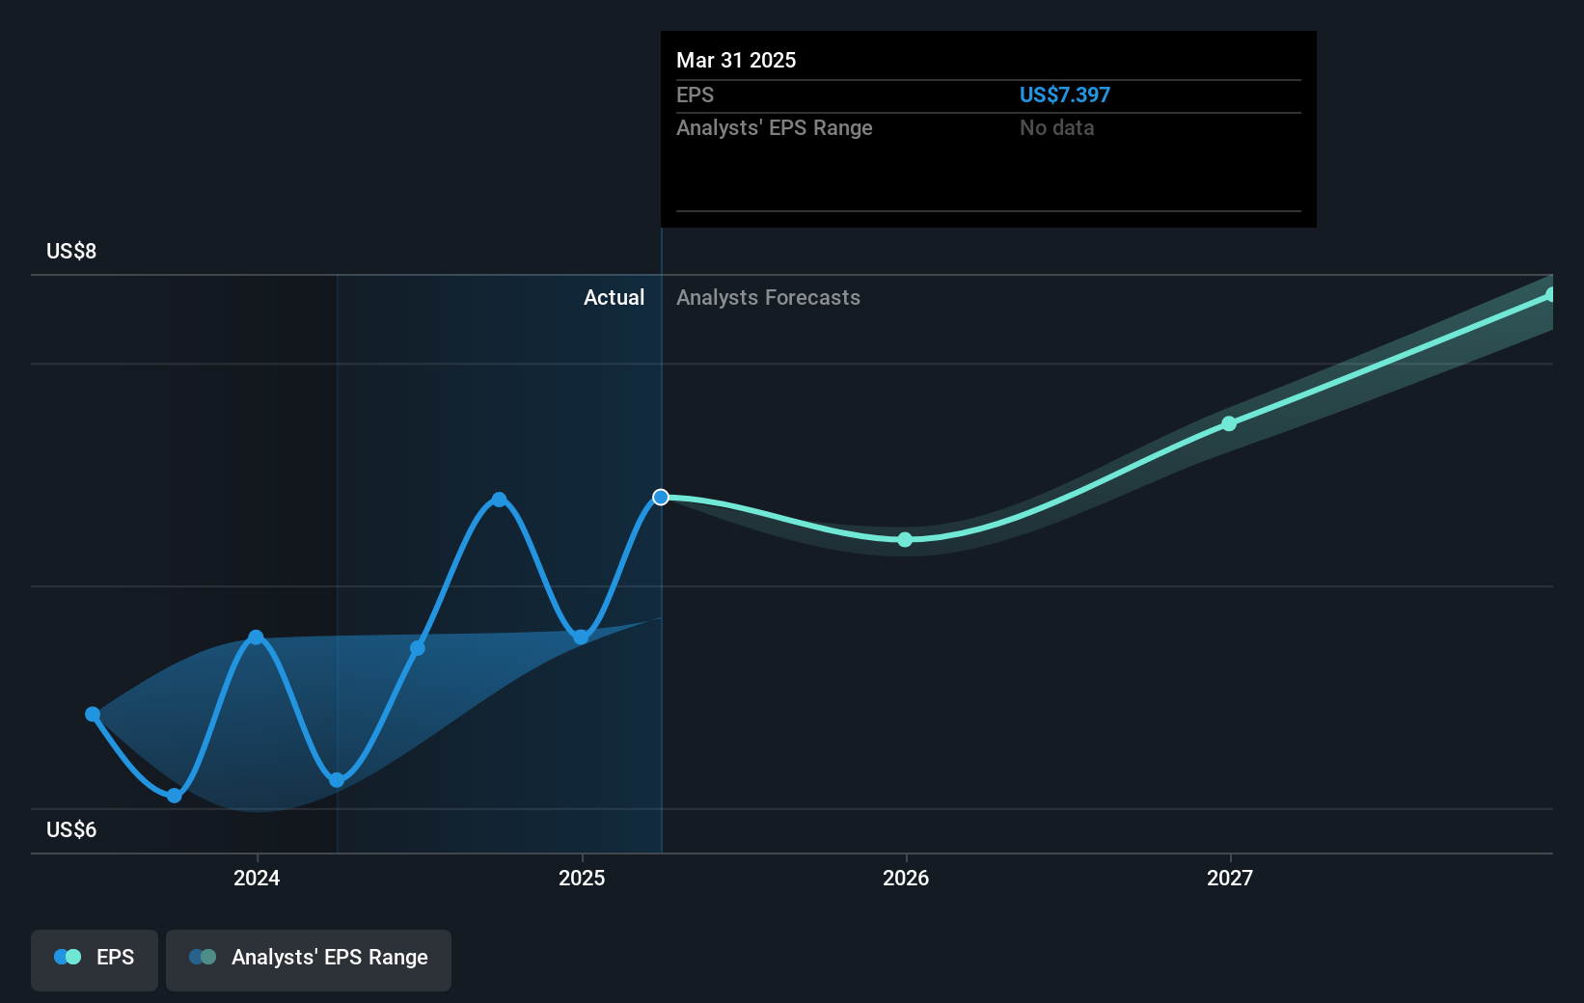The height and width of the screenshot is (1003, 1584).
Task: Click the EPS peak point in late 2024
Action: [499, 500]
